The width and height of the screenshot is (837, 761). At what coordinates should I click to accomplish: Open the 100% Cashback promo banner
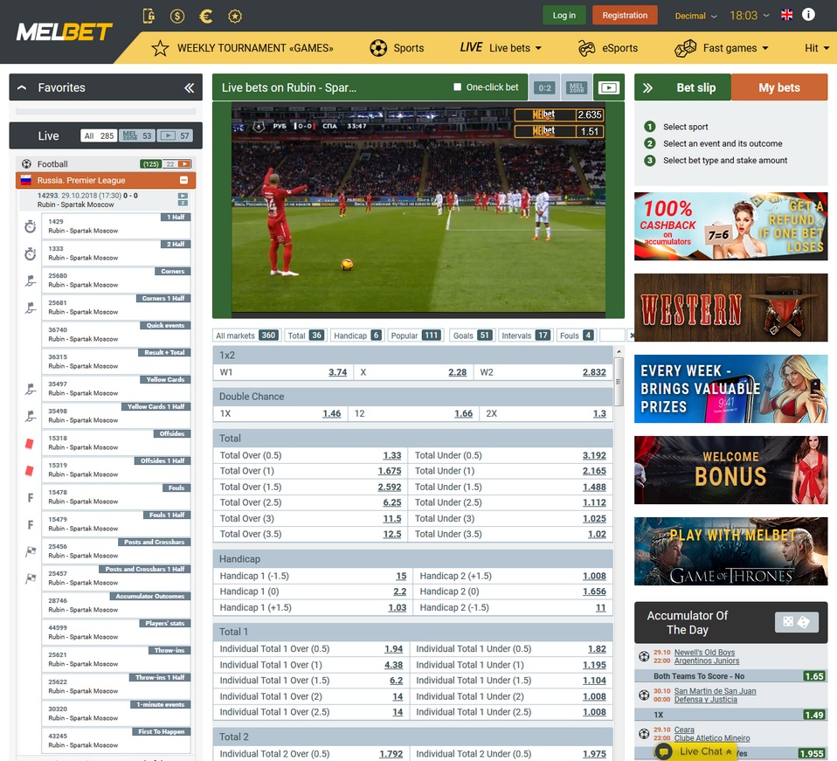coord(730,226)
